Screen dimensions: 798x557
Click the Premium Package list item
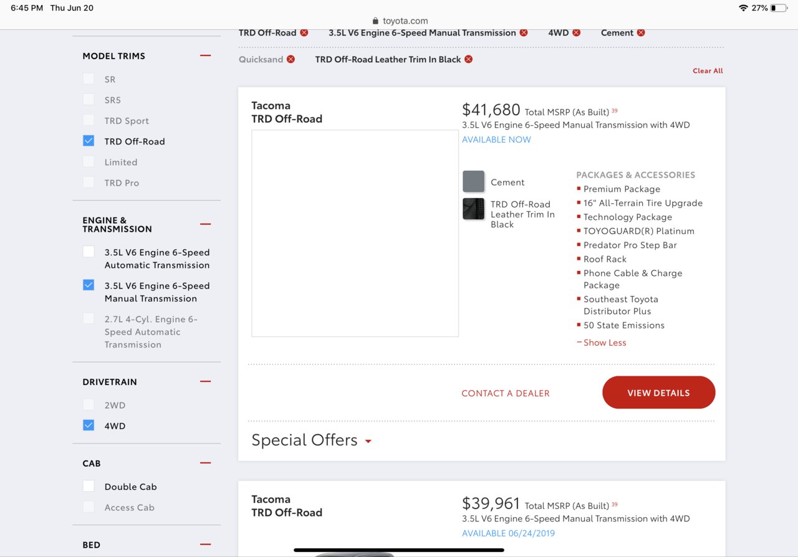coord(622,189)
